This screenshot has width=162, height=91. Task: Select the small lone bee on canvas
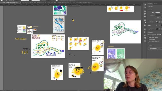click(x=73, y=20)
